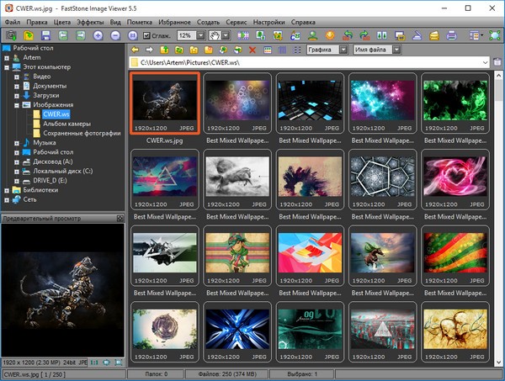
Task: Click the Zoom In plus icon
Action: pyautogui.click(x=98, y=35)
